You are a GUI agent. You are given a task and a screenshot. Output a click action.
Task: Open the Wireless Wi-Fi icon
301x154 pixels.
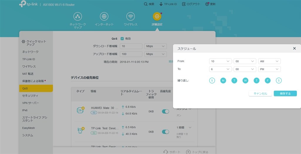click(x=131, y=16)
